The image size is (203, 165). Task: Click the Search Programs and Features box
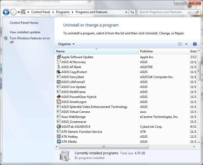167,12
